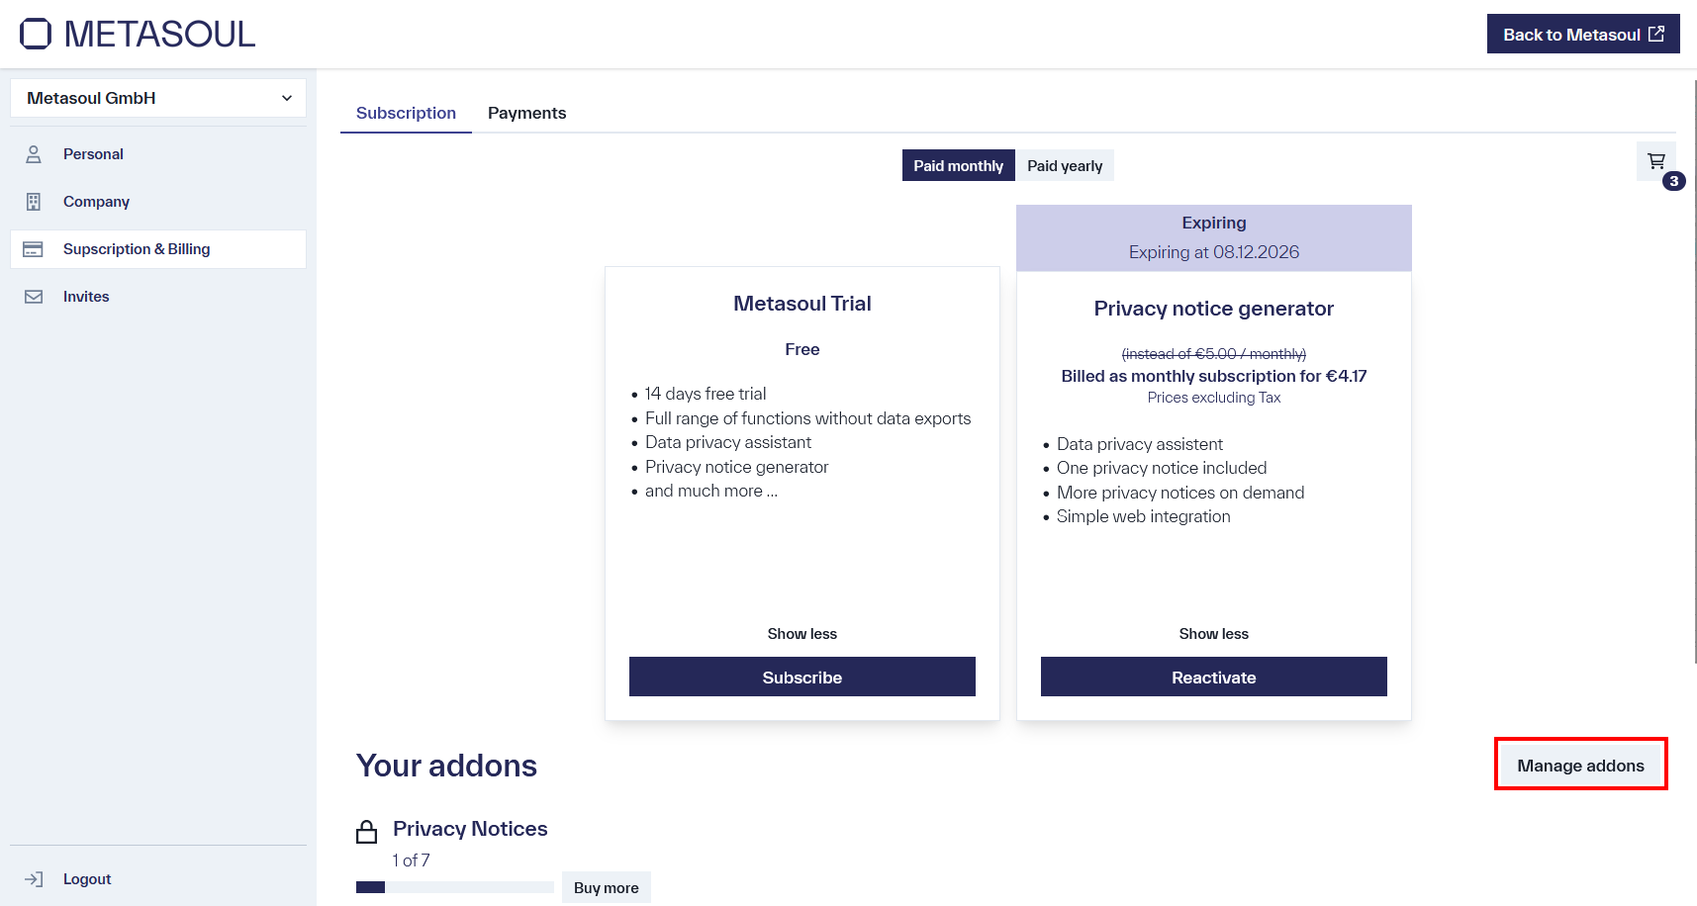
Task: Click the Privacy Notices usage progress bar
Action: (x=454, y=887)
